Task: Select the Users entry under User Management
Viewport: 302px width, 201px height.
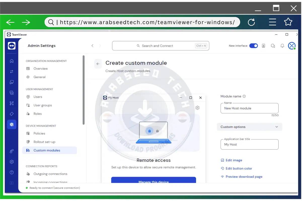Action: [38, 97]
